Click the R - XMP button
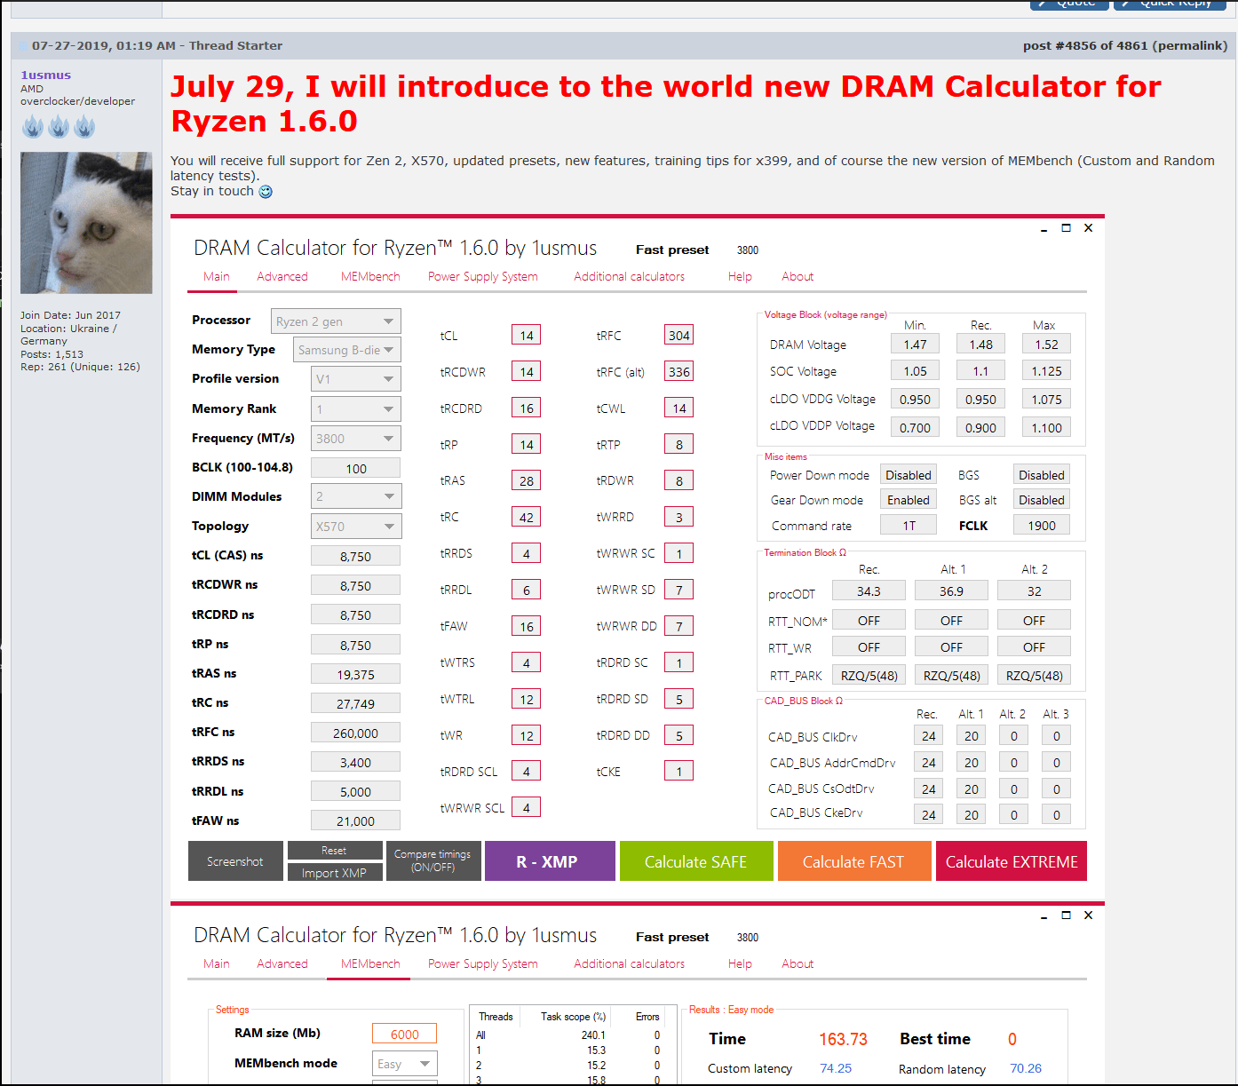This screenshot has width=1238, height=1086. coord(549,860)
